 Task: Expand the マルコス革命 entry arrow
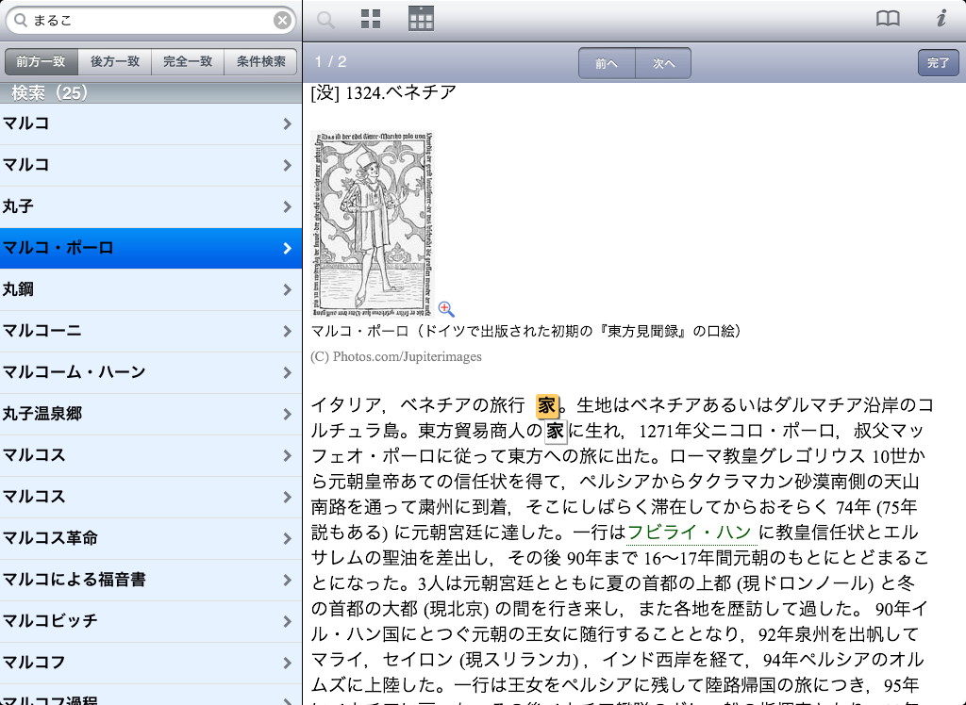click(x=287, y=538)
